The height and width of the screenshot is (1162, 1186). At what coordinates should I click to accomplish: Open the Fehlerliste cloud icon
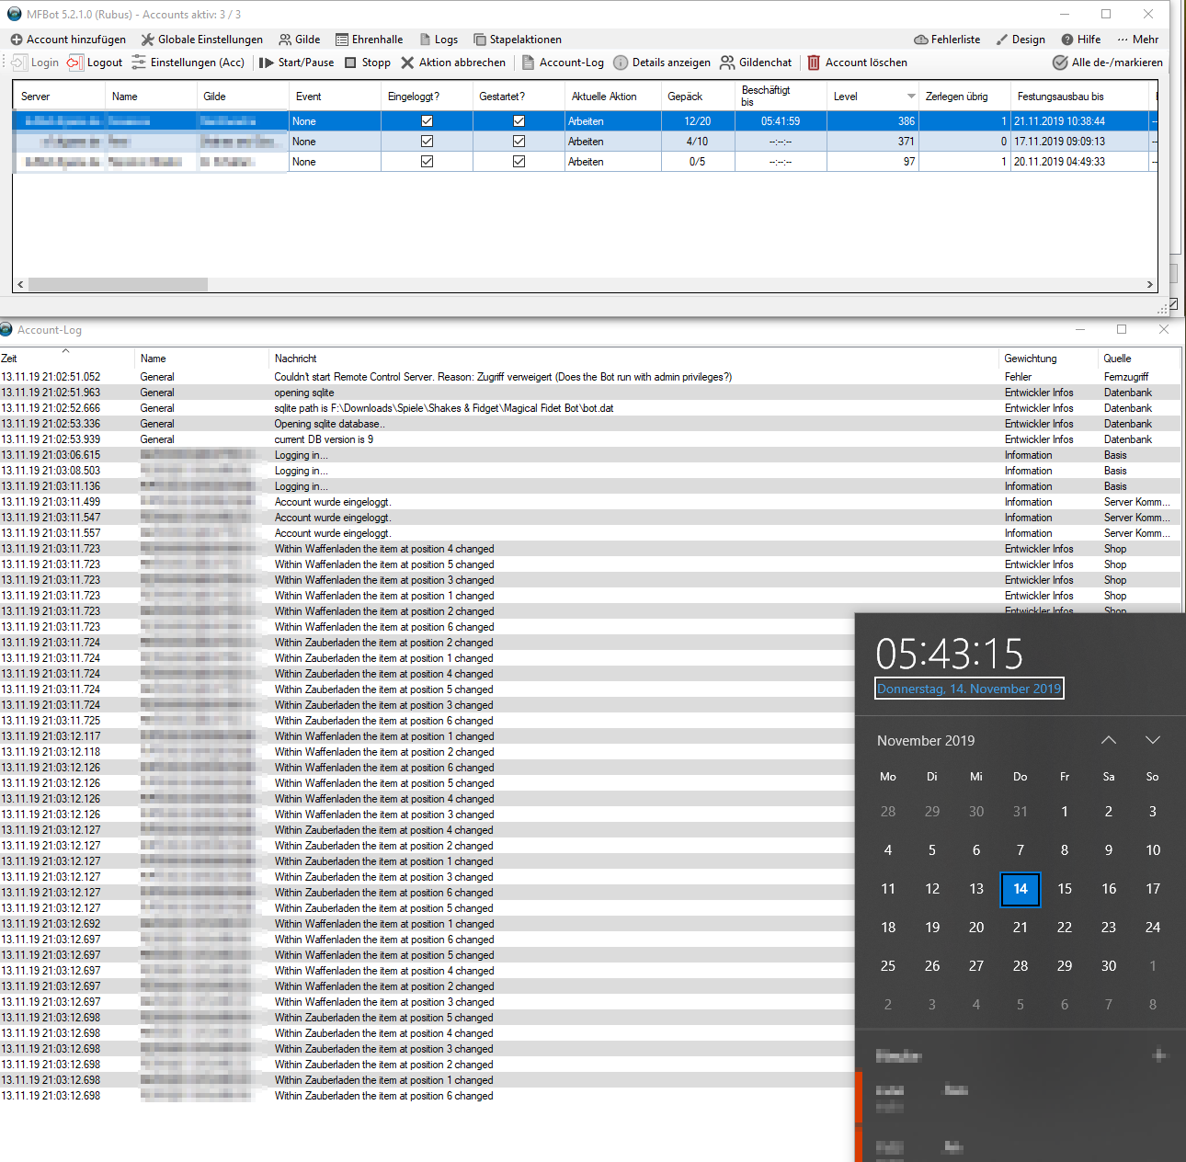click(920, 40)
